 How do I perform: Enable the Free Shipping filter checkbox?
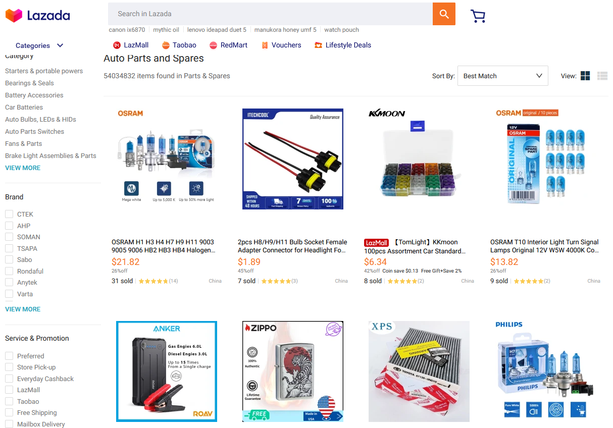9,412
